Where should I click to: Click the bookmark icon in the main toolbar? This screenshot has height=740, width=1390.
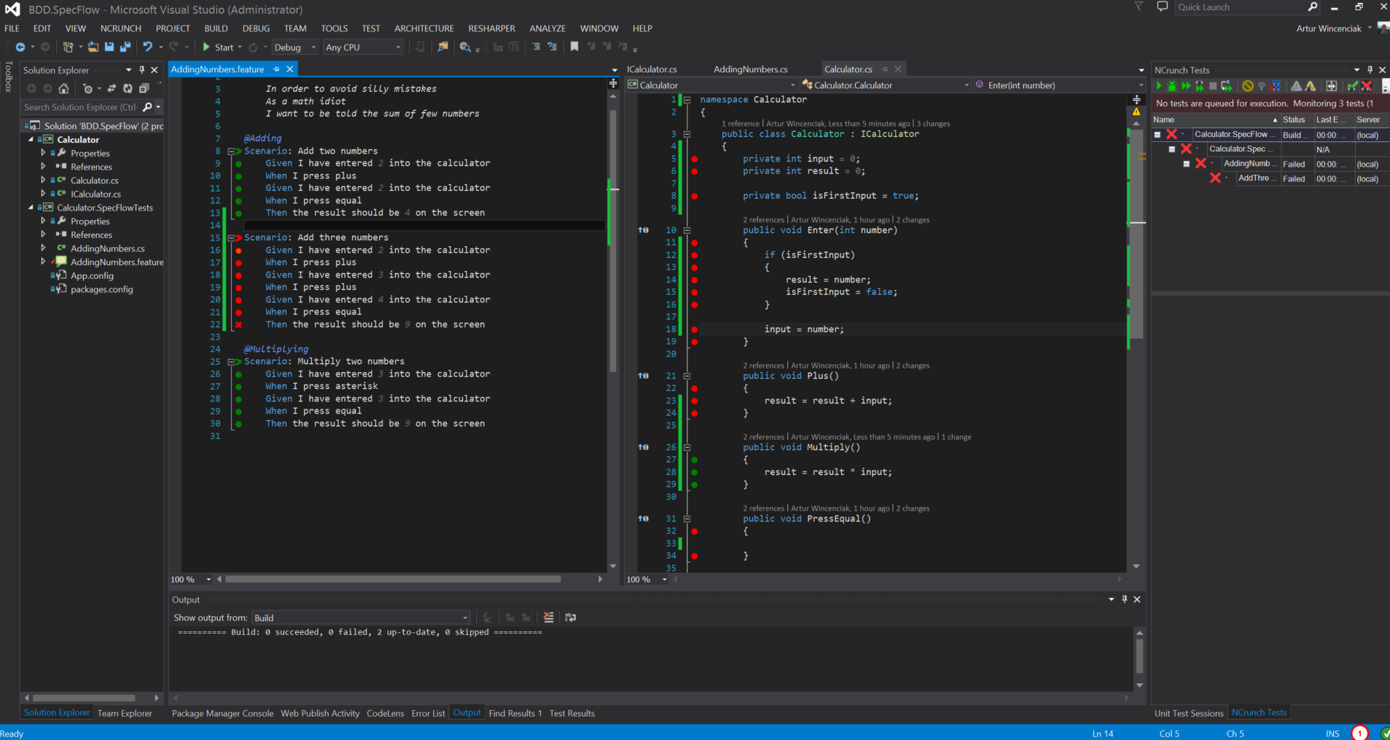[x=574, y=47]
